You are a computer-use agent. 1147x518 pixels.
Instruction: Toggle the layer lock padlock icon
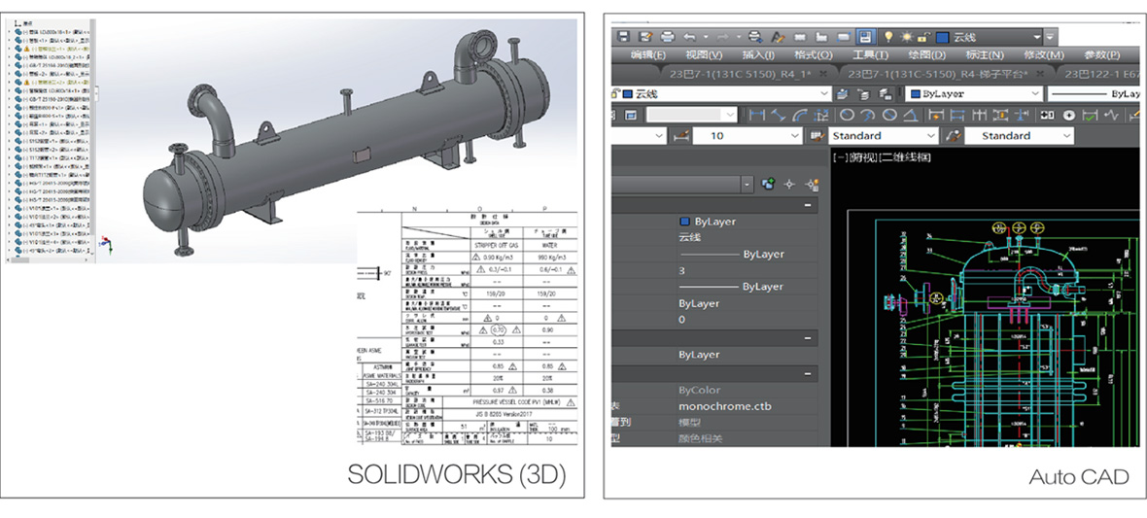click(x=921, y=37)
